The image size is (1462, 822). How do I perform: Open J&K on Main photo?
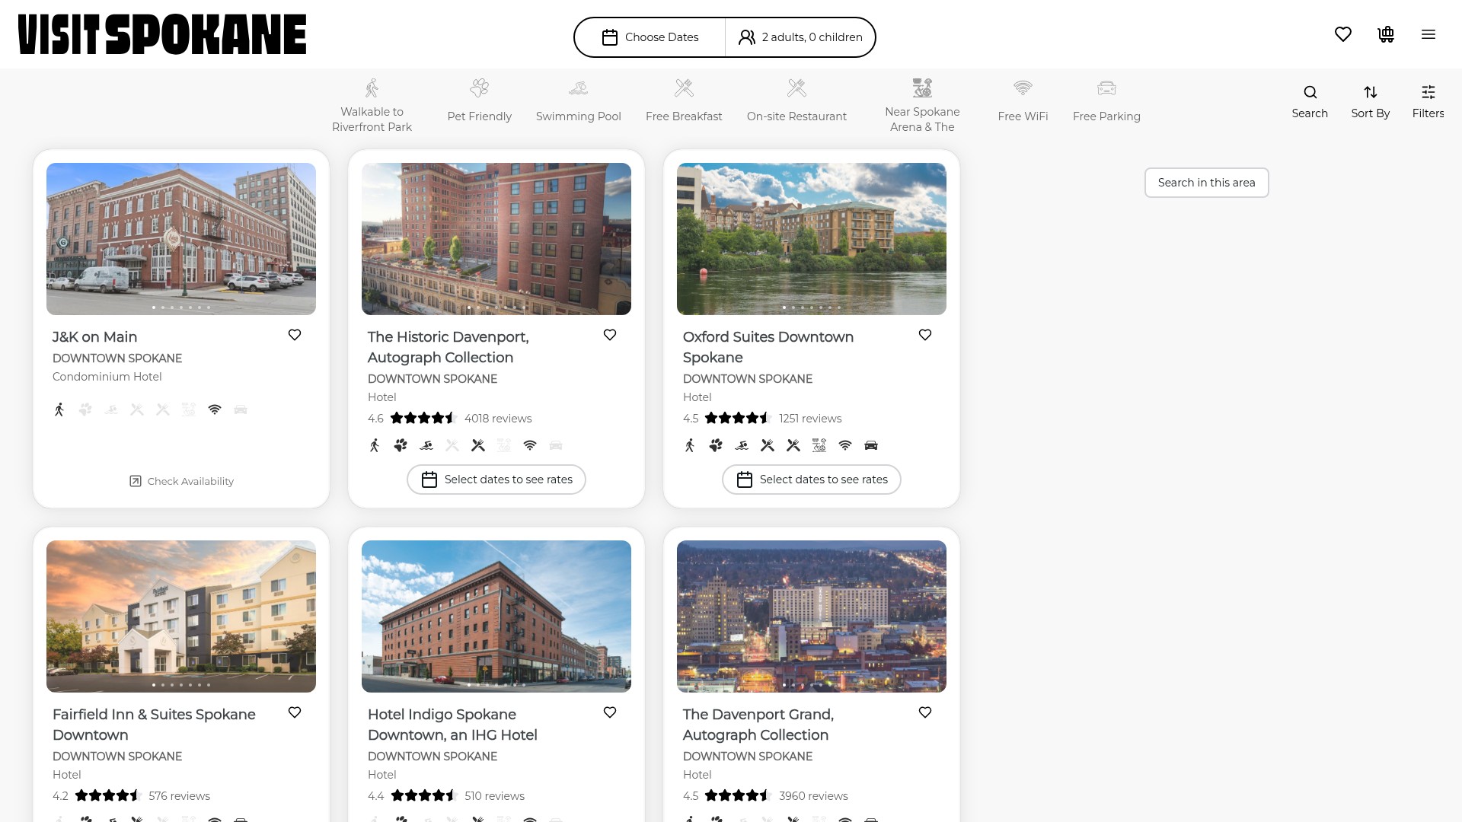[181, 239]
